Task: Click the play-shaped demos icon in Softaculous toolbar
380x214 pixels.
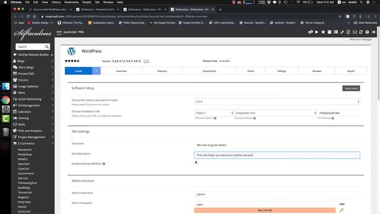Action: pos(316,32)
